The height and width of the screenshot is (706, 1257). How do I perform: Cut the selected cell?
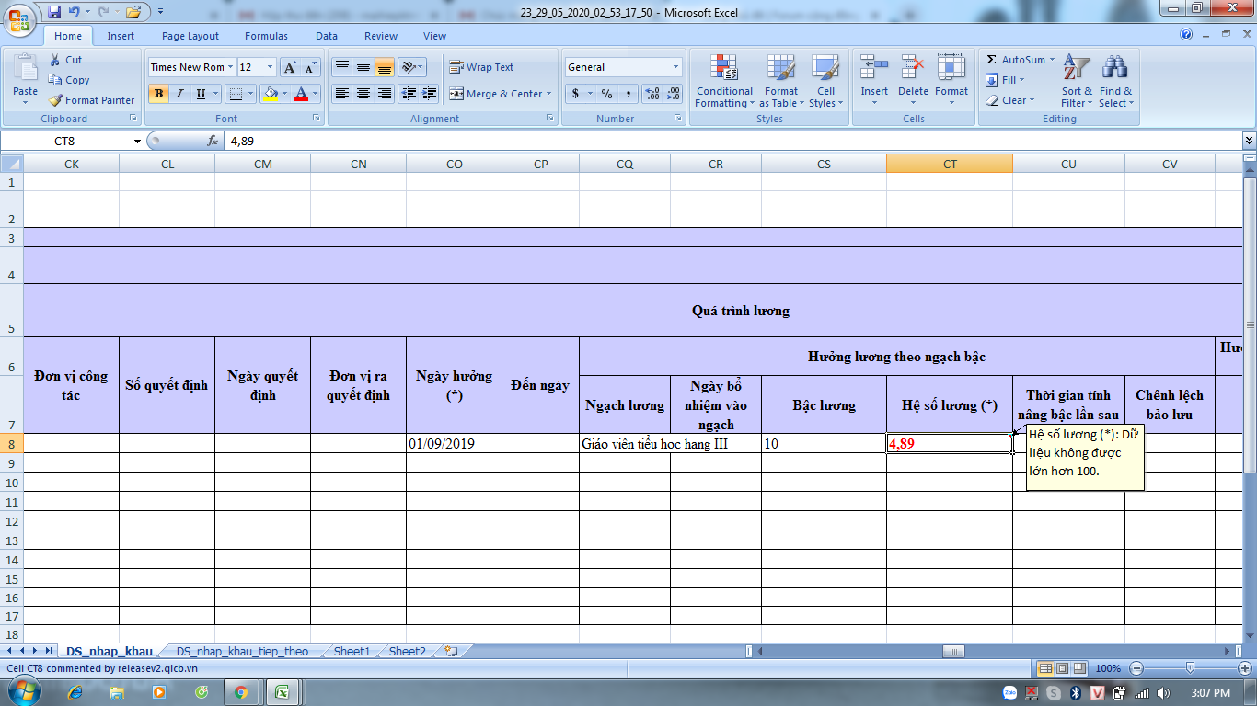[65, 60]
